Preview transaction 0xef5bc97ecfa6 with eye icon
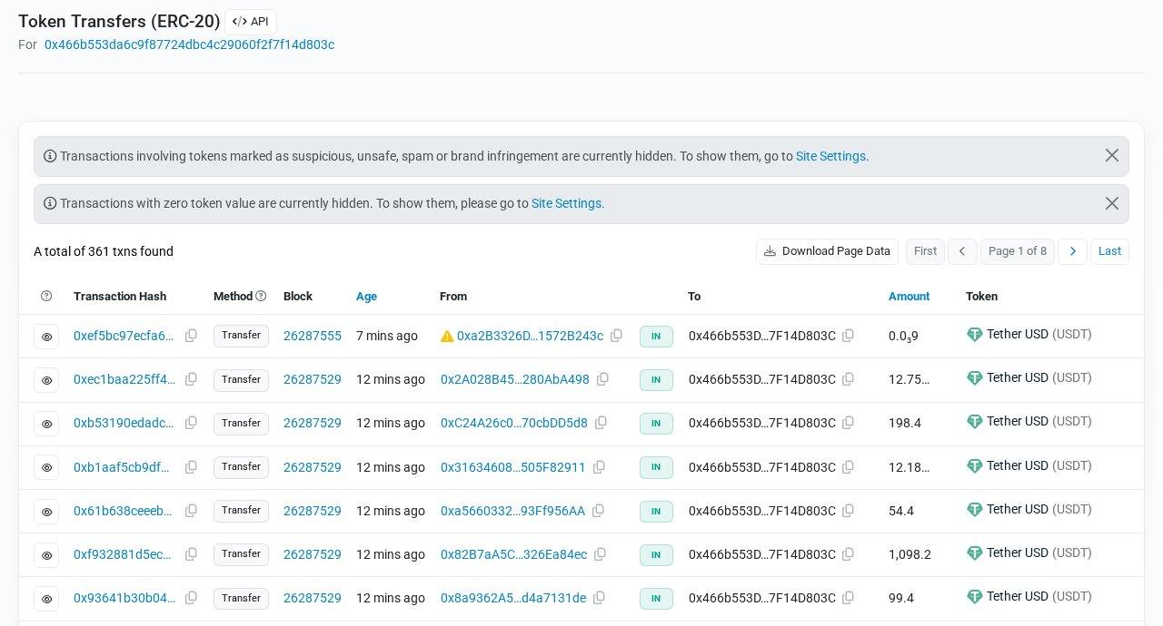The image size is (1163, 626). pos(46,337)
